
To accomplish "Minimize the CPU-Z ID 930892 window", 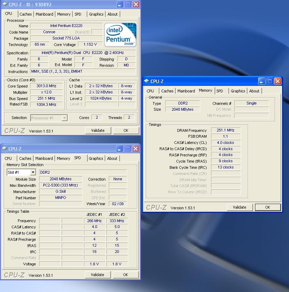I will (120, 4).
